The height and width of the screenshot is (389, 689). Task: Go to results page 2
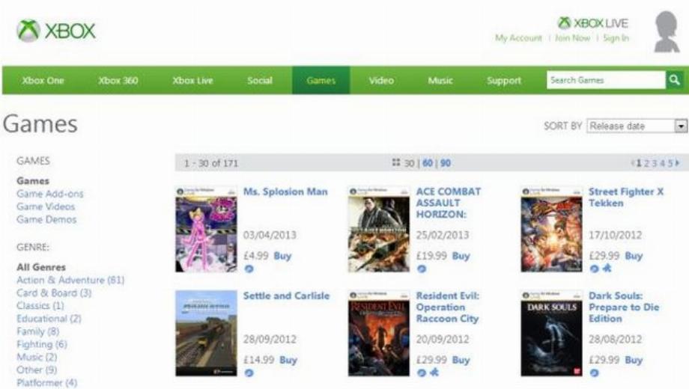pos(646,163)
